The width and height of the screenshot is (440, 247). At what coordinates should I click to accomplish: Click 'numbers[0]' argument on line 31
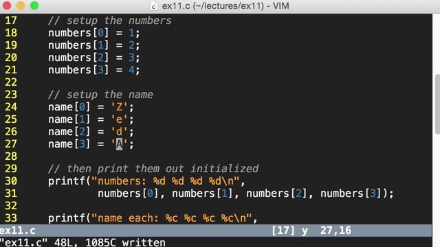129,193
